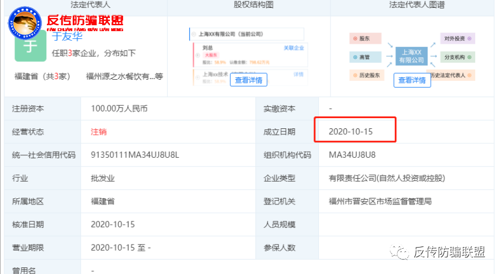
Task: Click 查看详情 under 股权结构图
Action: point(249,80)
